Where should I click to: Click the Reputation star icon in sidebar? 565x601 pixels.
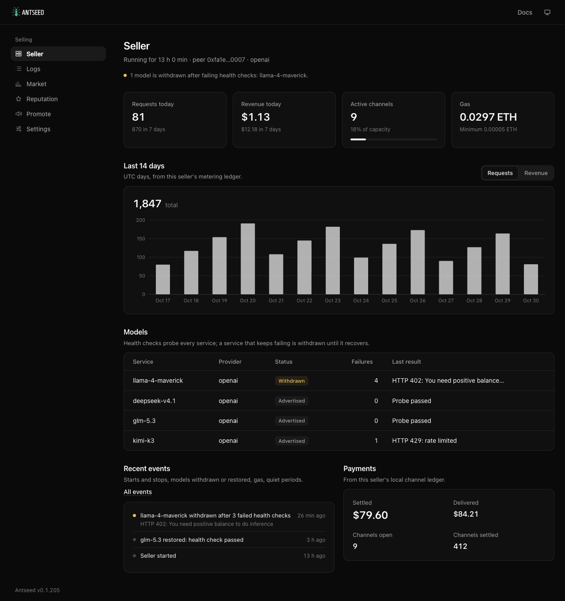click(x=19, y=99)
